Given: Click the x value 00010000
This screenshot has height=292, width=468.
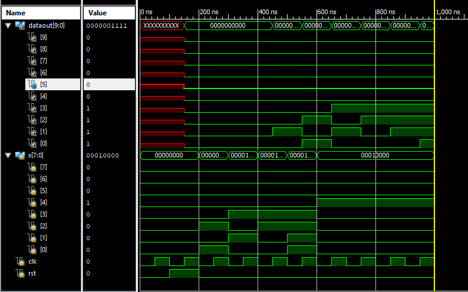Looking at the screenshot, I should [103, 155].
